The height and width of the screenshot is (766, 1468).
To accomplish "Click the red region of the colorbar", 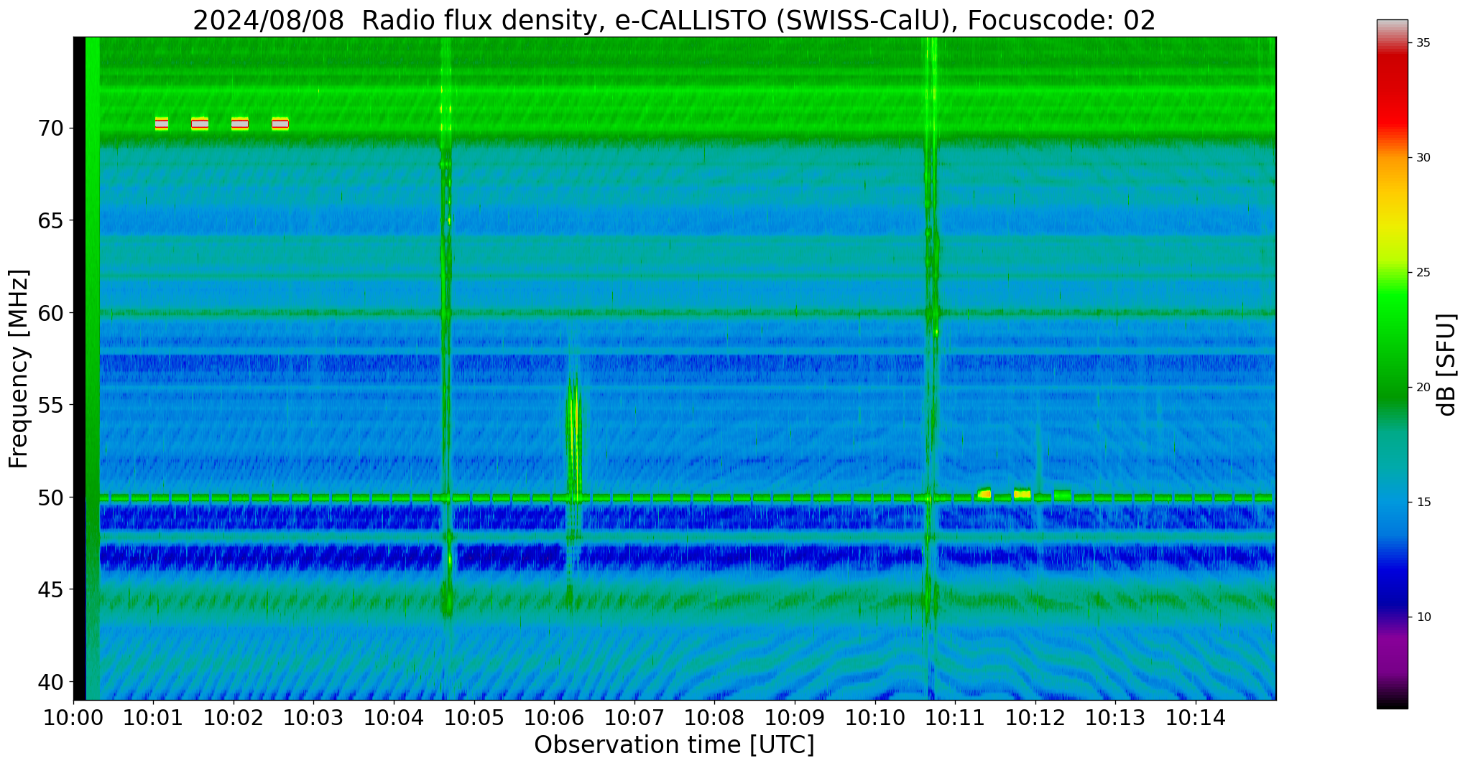I will pyautogui.click(x=1393, y=93).
